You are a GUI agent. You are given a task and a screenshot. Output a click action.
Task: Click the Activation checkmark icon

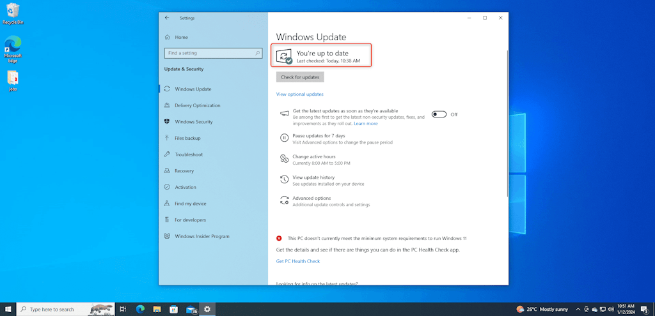tap(167, 187)
